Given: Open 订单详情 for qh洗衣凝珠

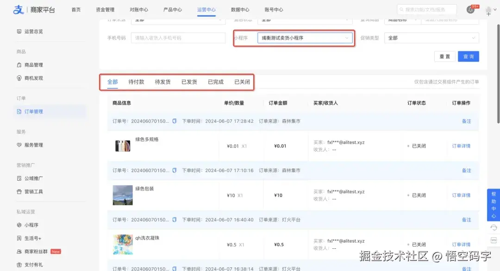Looking at the screenshot, I should point(461,245).
